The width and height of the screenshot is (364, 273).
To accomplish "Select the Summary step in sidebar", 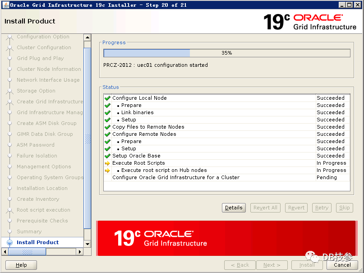I will tap(29, 231).
